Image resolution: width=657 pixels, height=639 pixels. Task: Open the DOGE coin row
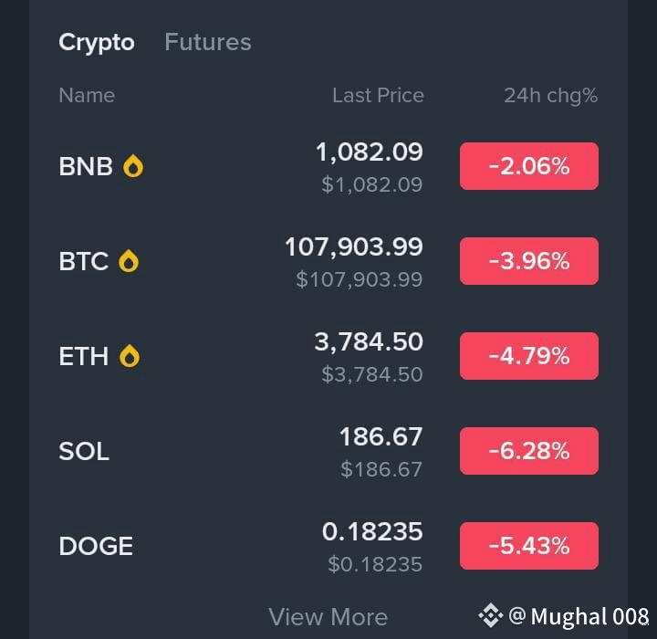(328, 546)
